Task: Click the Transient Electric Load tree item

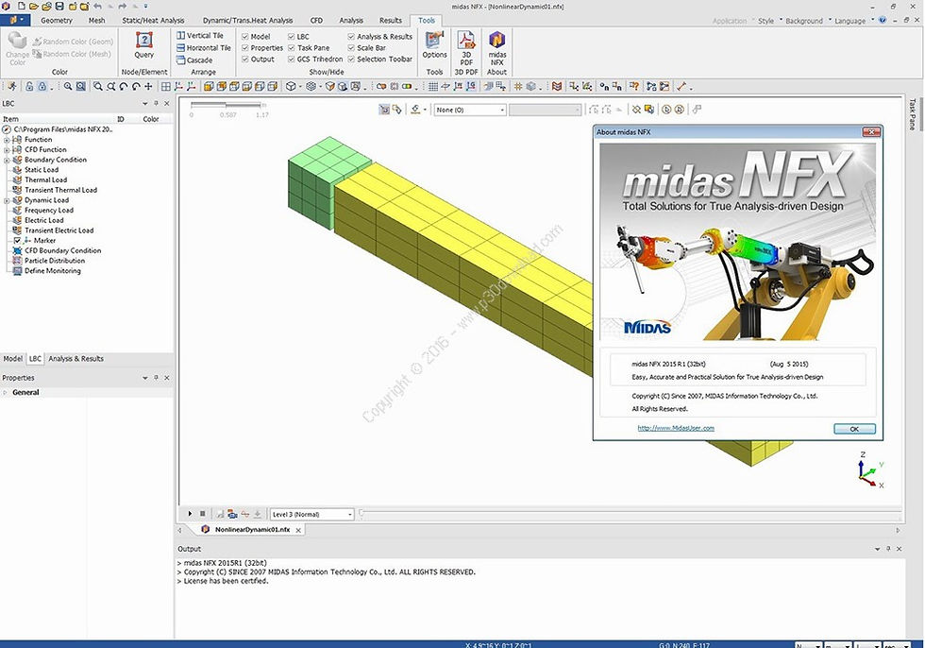Action: 59,230
